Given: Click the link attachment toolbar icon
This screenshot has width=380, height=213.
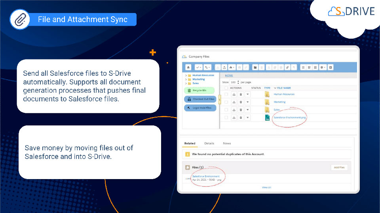Looking at the screenshot, I should pyautogui.click(x=287, y=67).
